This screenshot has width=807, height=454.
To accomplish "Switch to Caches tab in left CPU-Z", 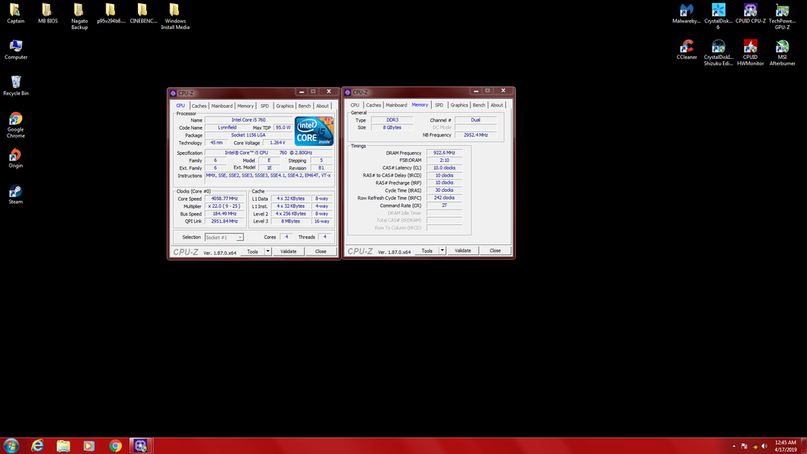I will (199, 106).
